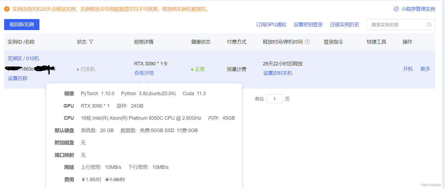The width and height of the screenshot is (445, 189).
Task: Open 设置密钥登录 link
Action: tap(308, 25)
